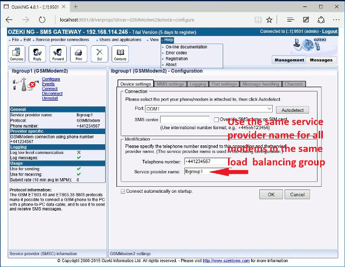
Task: Click the Events link
Action: click(48, 84)
